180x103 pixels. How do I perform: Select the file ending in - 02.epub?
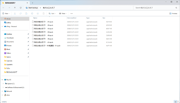coord(72,25)
